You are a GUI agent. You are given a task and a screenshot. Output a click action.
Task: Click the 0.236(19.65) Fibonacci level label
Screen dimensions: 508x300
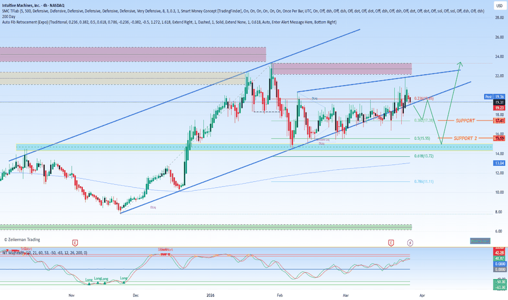pos(424,98)
